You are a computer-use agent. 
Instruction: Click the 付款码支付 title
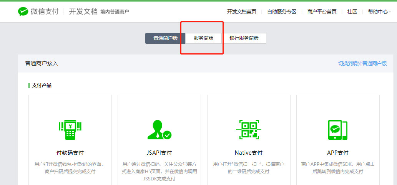[70, 153]
